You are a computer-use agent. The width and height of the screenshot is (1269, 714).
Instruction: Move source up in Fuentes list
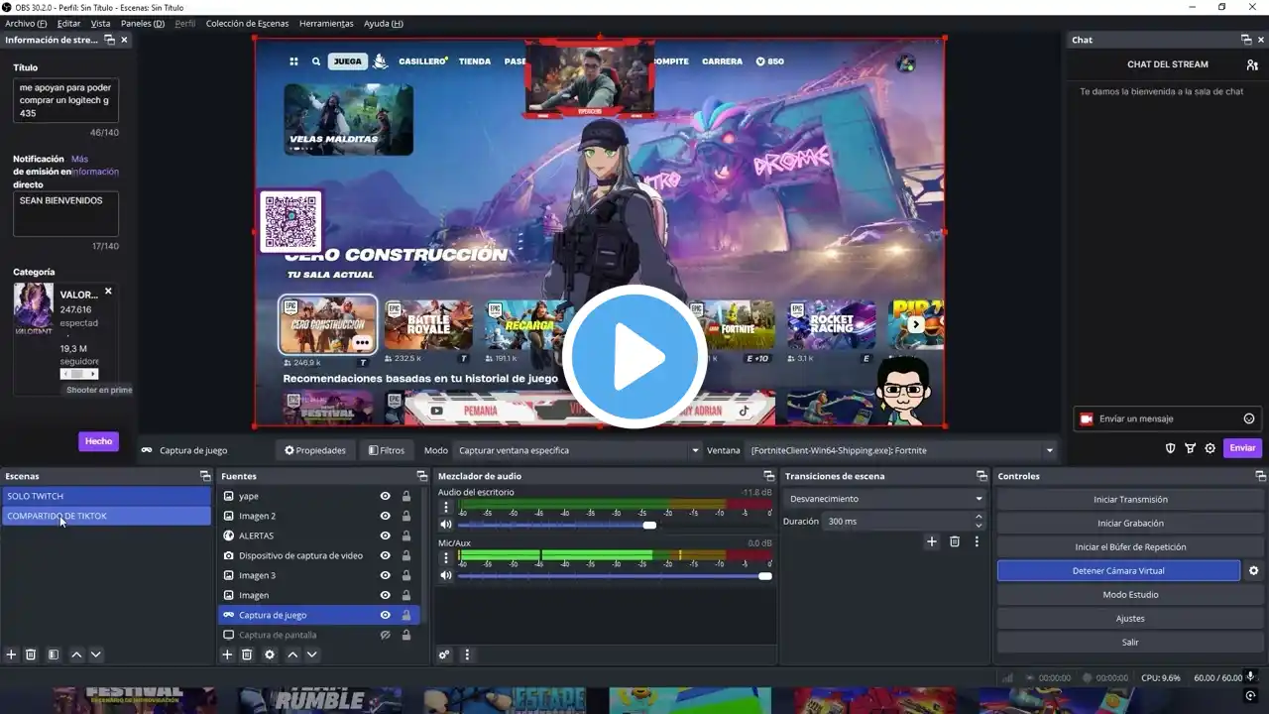click(x=292, y=654)
